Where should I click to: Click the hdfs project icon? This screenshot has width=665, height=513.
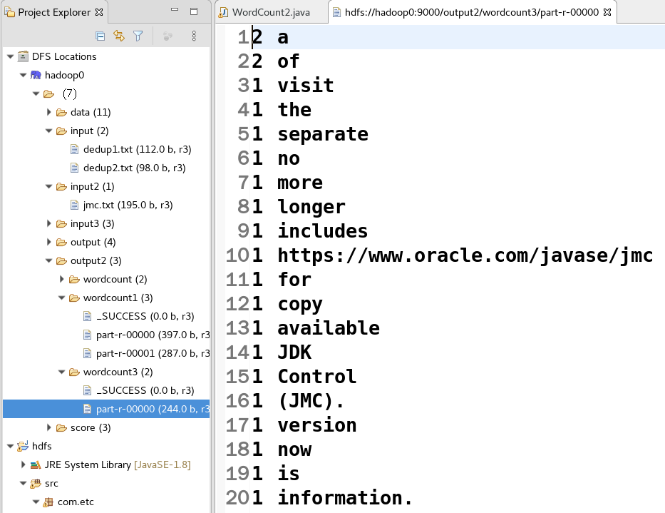tap(23, 446)
